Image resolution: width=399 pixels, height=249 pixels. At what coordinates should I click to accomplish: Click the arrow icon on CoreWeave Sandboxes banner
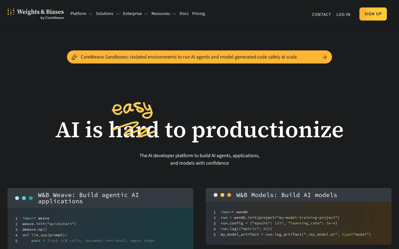pos(324,57)
